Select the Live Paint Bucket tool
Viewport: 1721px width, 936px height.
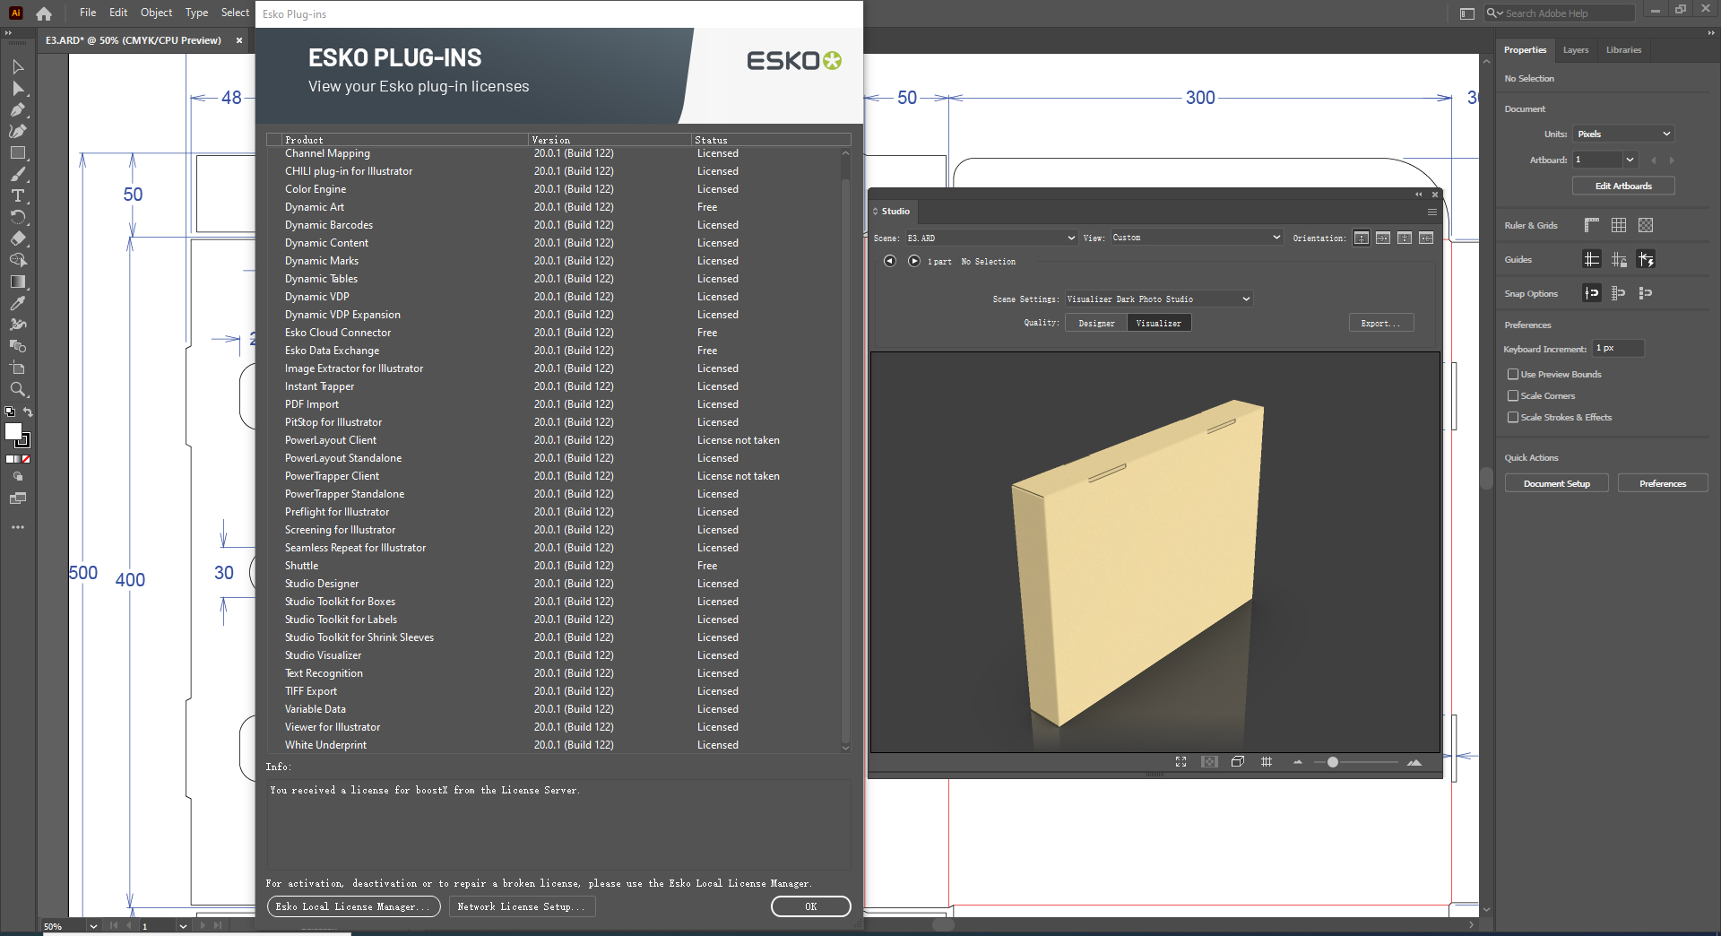pyautogui.click(x=18, y=347)
